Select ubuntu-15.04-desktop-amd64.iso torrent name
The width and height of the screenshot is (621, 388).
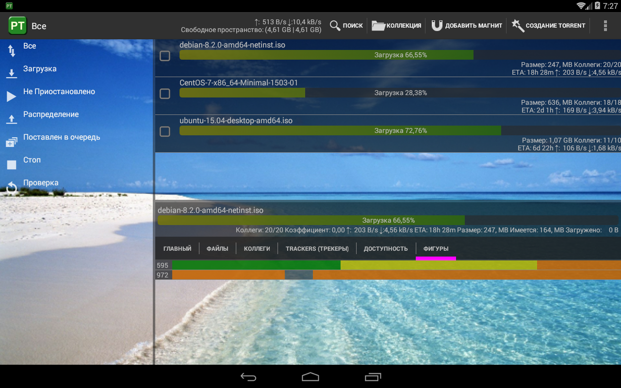236,121
